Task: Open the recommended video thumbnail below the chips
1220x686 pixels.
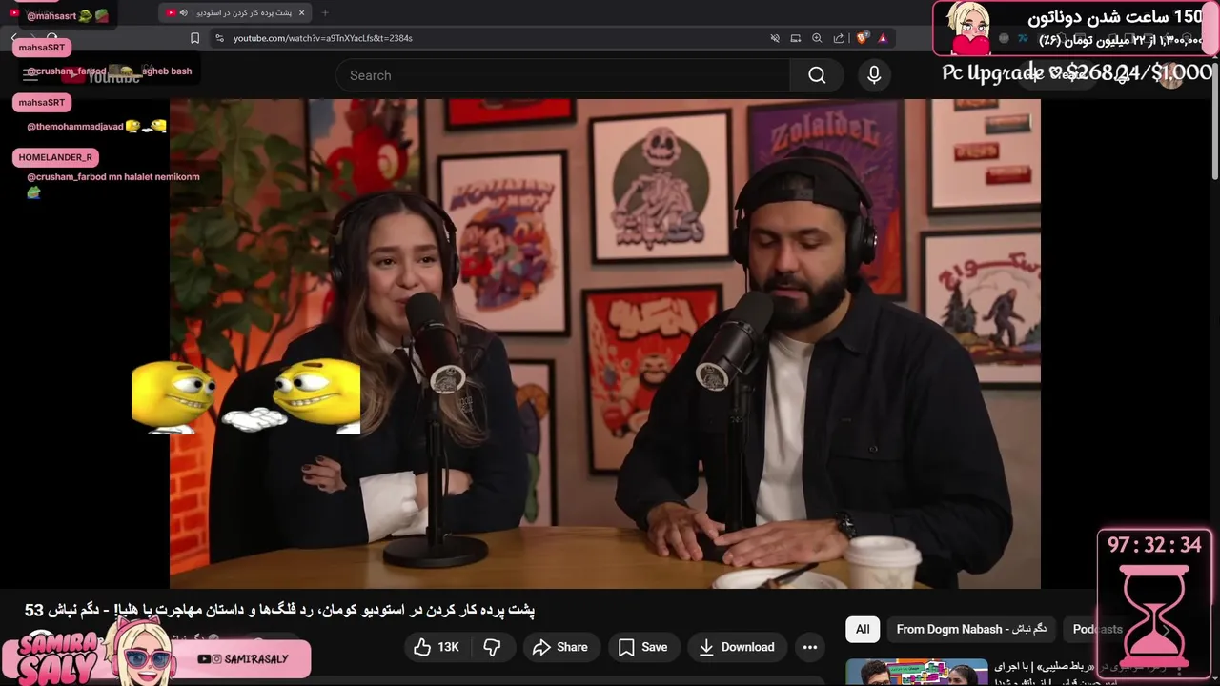Action: [917, 672]
